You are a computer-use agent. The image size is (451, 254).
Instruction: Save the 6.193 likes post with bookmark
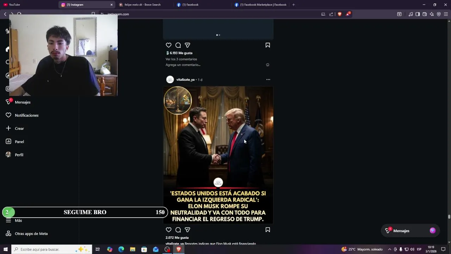[x=268, y=45]
